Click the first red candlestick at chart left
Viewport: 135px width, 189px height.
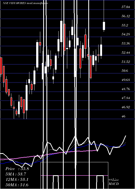1,66
